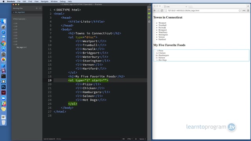Click the closing ol tag on line 25
The image size is (251, 141).
73,104
